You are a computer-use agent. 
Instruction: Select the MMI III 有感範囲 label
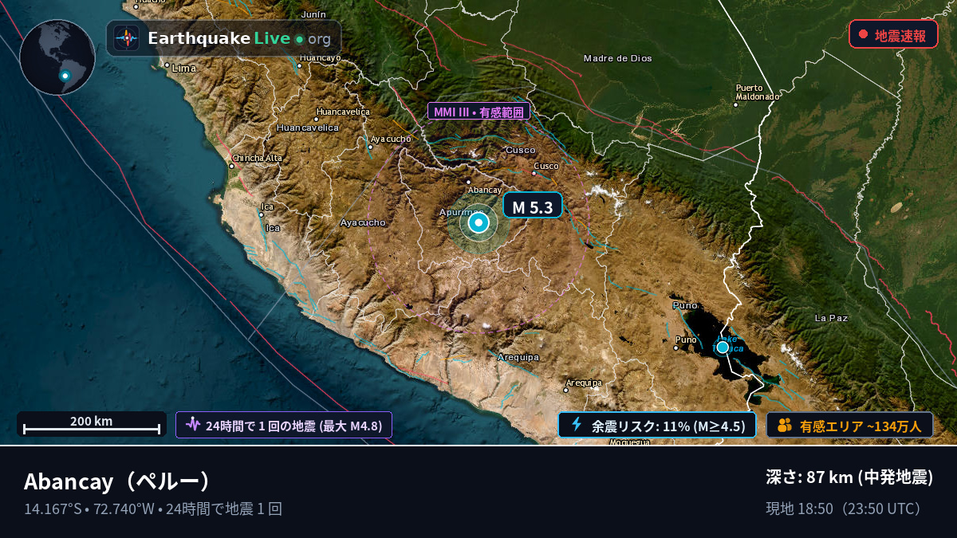coord(478,112)
